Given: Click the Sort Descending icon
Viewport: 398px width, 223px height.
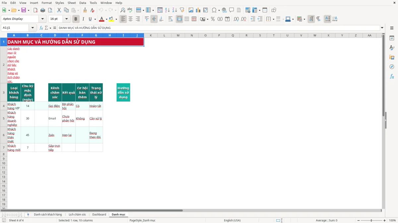Looking at the screenshot, I should coord(175,10).
